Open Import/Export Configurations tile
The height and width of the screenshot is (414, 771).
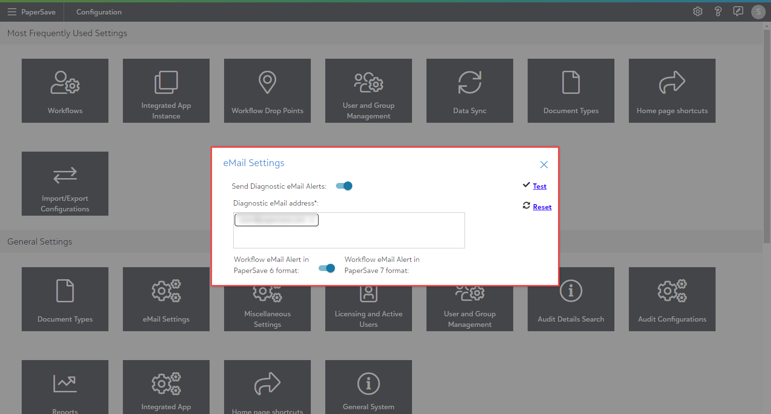click(65, 183)
